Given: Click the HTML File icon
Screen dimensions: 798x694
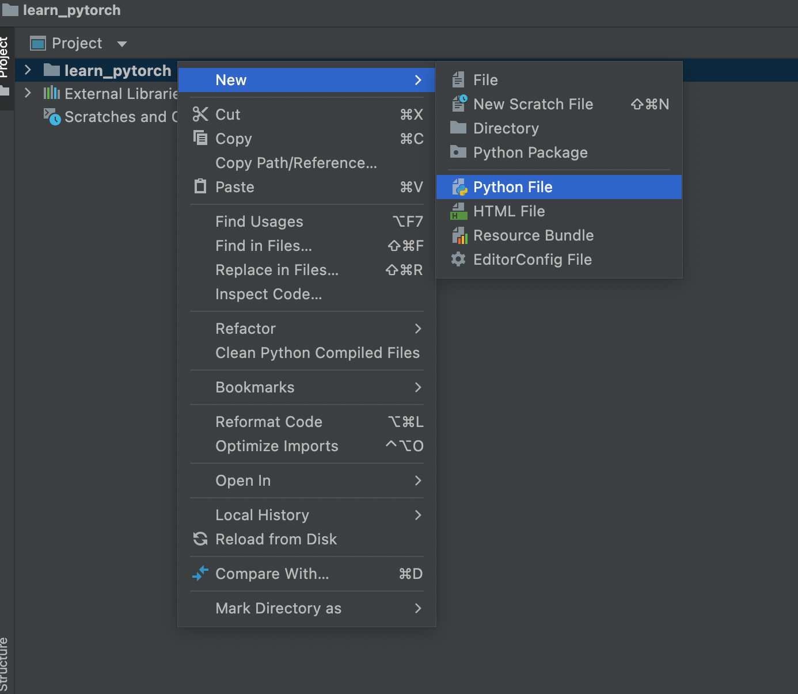Looking at the screenshot, I should (459, 211).
